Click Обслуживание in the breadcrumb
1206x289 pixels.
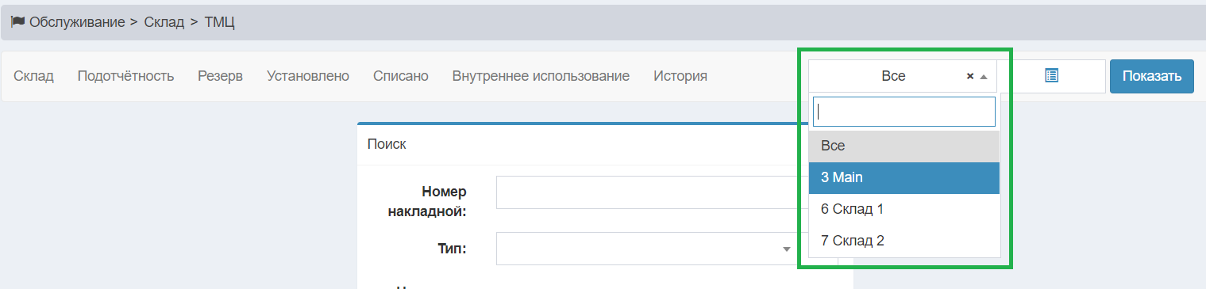pyautogui.click(x=78, y=22)
